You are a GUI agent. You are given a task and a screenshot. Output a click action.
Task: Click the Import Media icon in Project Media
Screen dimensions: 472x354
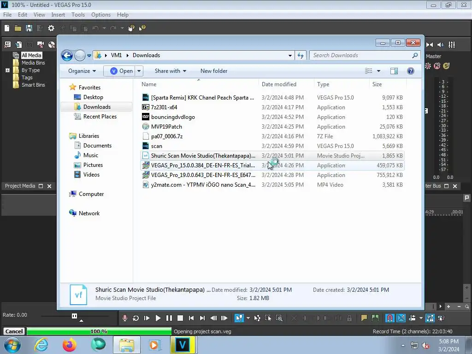(x=18, y=45)
